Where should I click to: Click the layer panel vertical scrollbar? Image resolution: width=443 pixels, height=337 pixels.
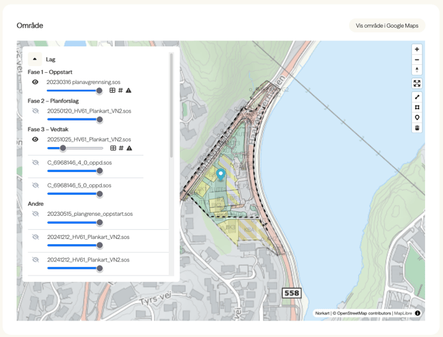point(172,106)
